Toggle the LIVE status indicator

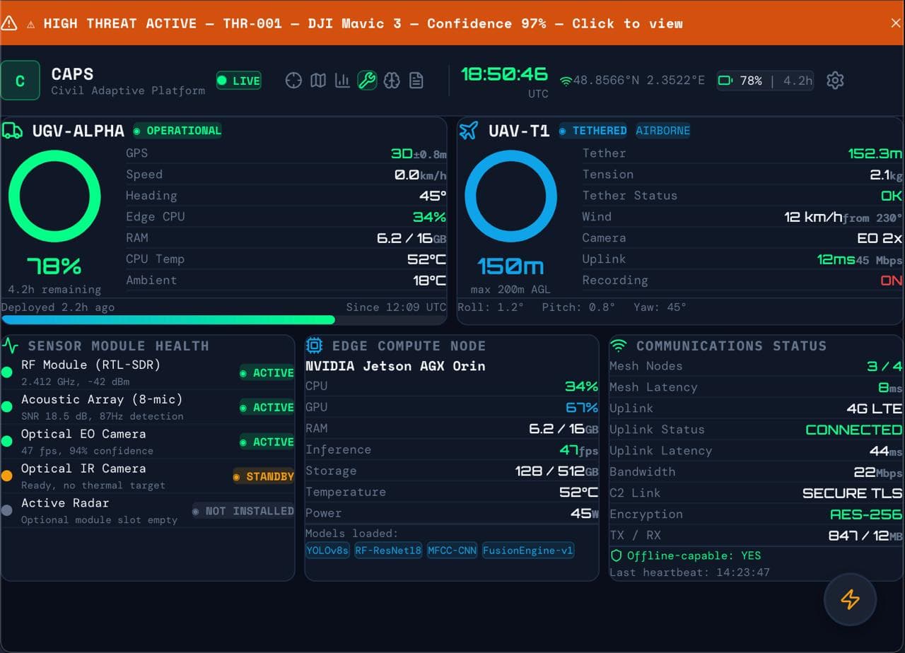tap(238, 81)
